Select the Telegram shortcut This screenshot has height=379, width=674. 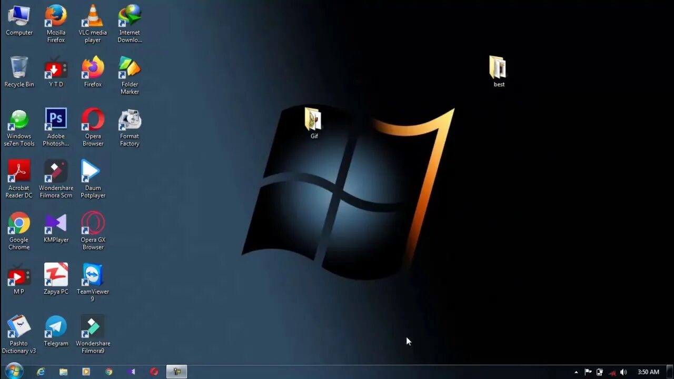56,331
